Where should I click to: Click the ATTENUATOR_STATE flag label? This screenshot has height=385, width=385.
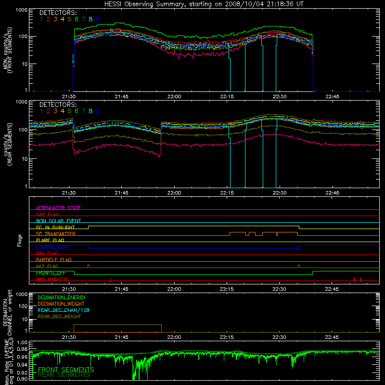click(x=58, y=208)
